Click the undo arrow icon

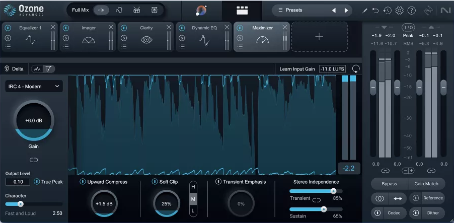pos(375,11)
